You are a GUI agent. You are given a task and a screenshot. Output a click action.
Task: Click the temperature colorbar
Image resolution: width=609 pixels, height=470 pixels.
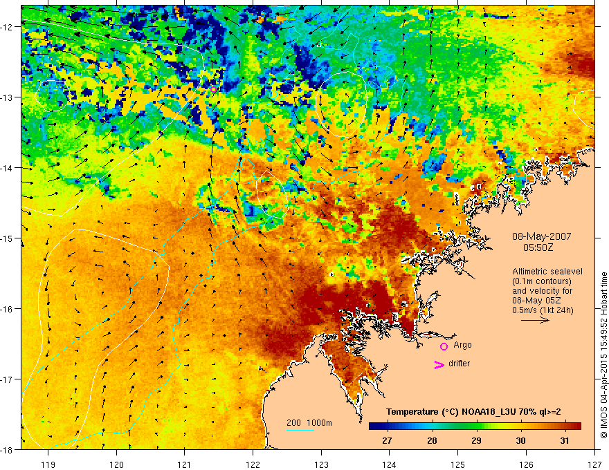coord(475,426)
